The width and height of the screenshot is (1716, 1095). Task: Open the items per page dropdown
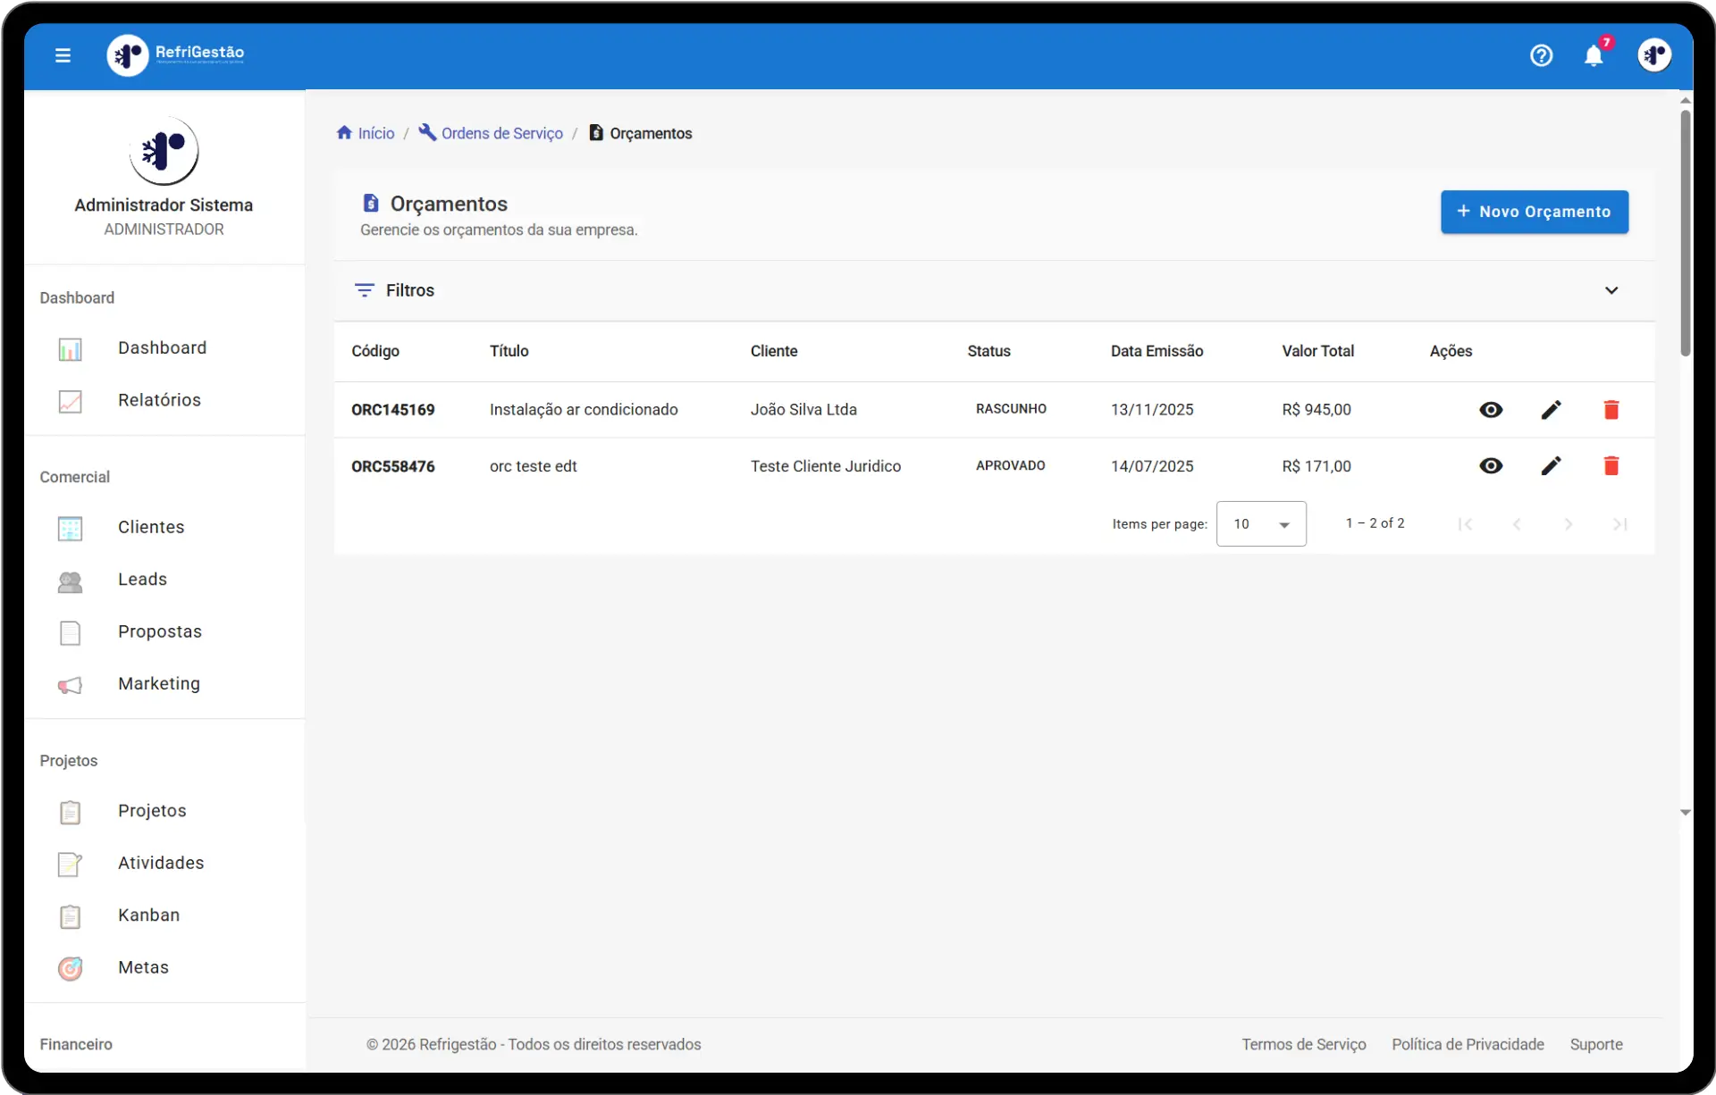(1261, 524)
